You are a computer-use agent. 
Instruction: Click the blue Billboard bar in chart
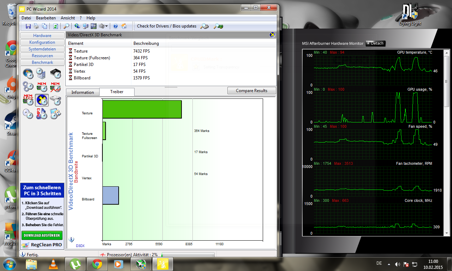coord(111,195)
